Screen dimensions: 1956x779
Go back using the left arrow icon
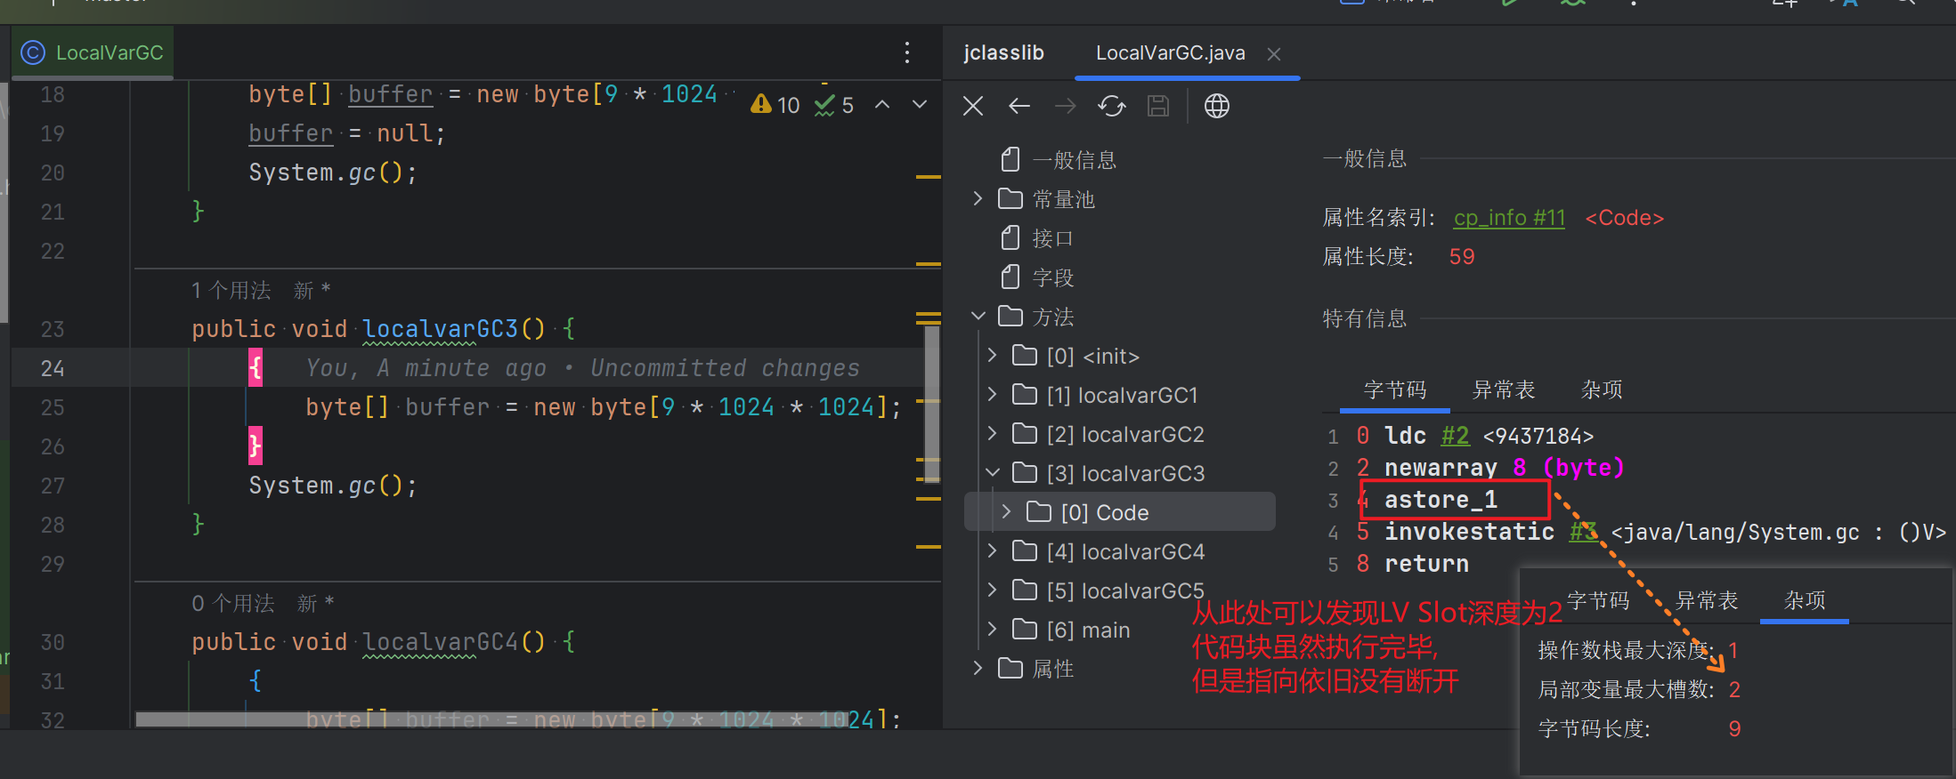pos(1019,107)
